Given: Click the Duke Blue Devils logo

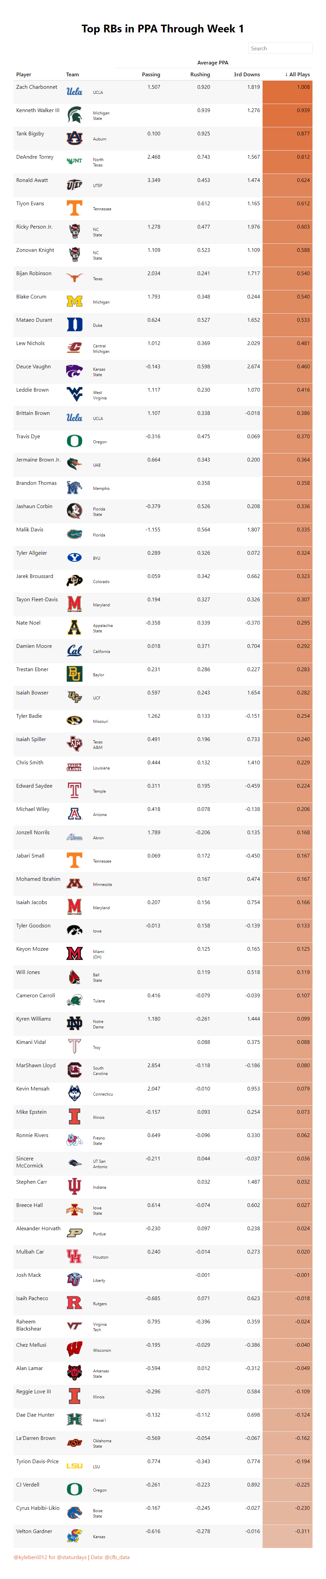Looking at the screenshot, I should coord(74,324).
